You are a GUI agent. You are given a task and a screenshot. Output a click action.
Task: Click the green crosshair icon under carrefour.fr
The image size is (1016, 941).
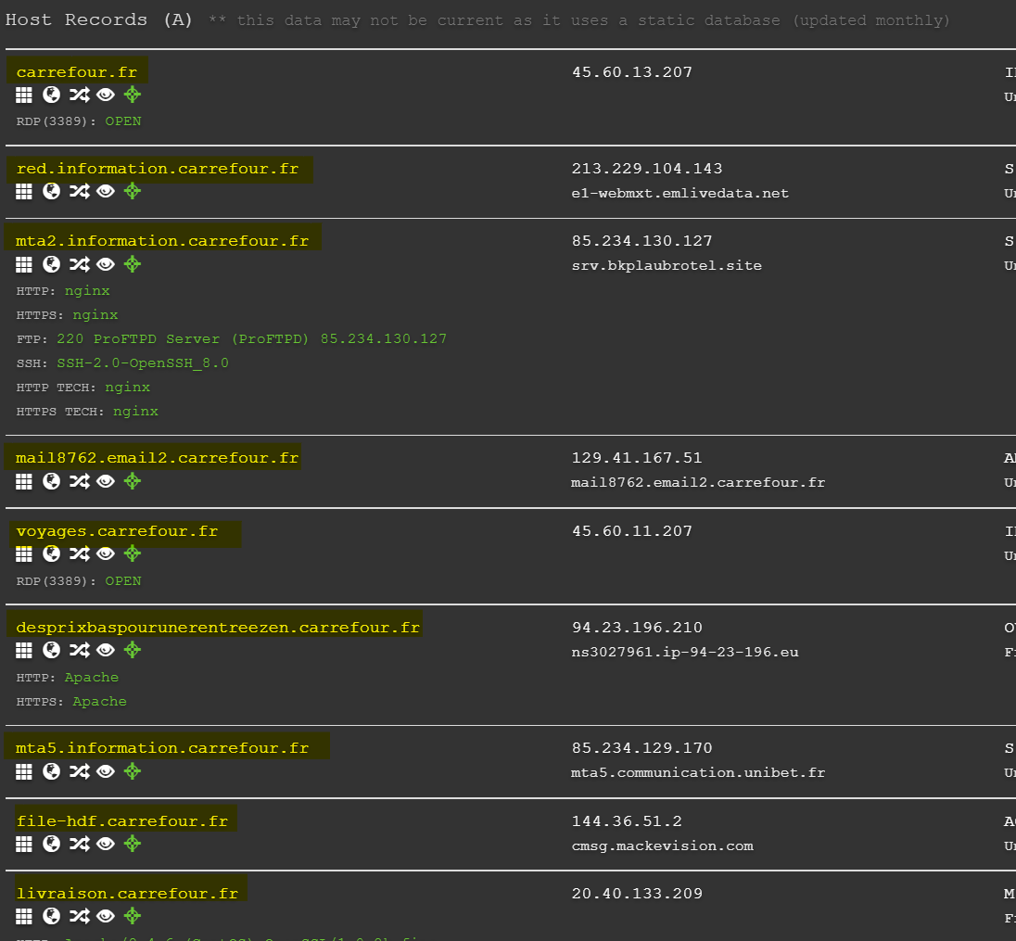[133, 95]
